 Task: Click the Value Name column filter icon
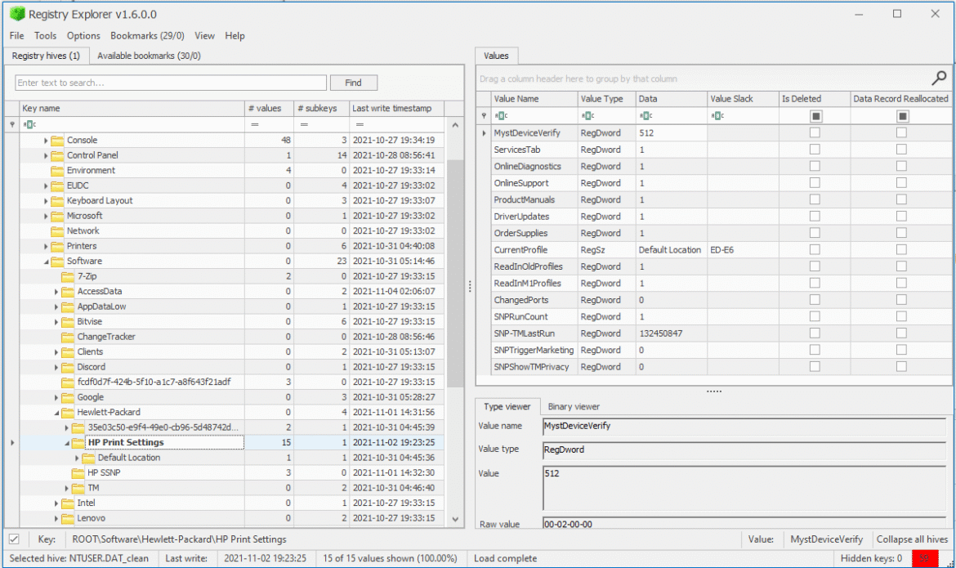click(500, 116)
